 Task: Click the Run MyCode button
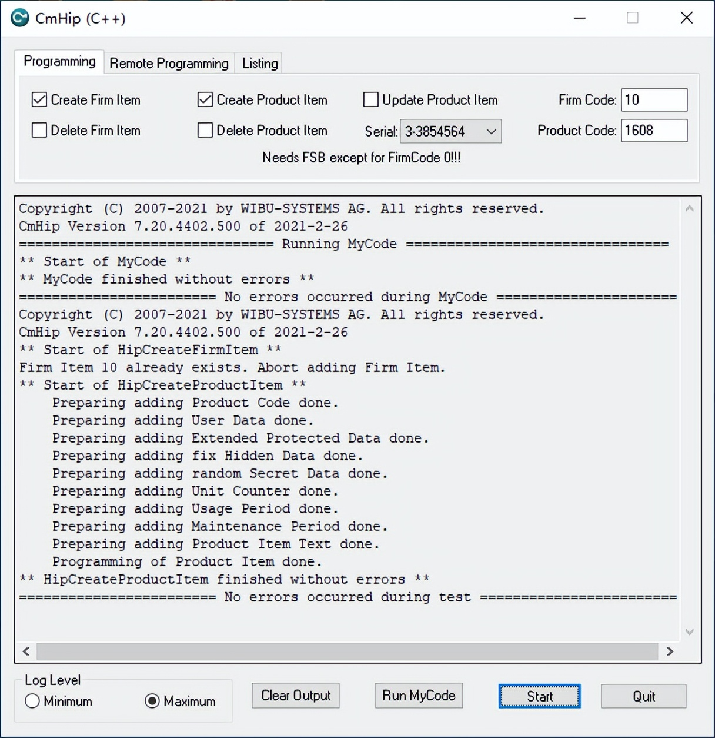tap(419, 696)
